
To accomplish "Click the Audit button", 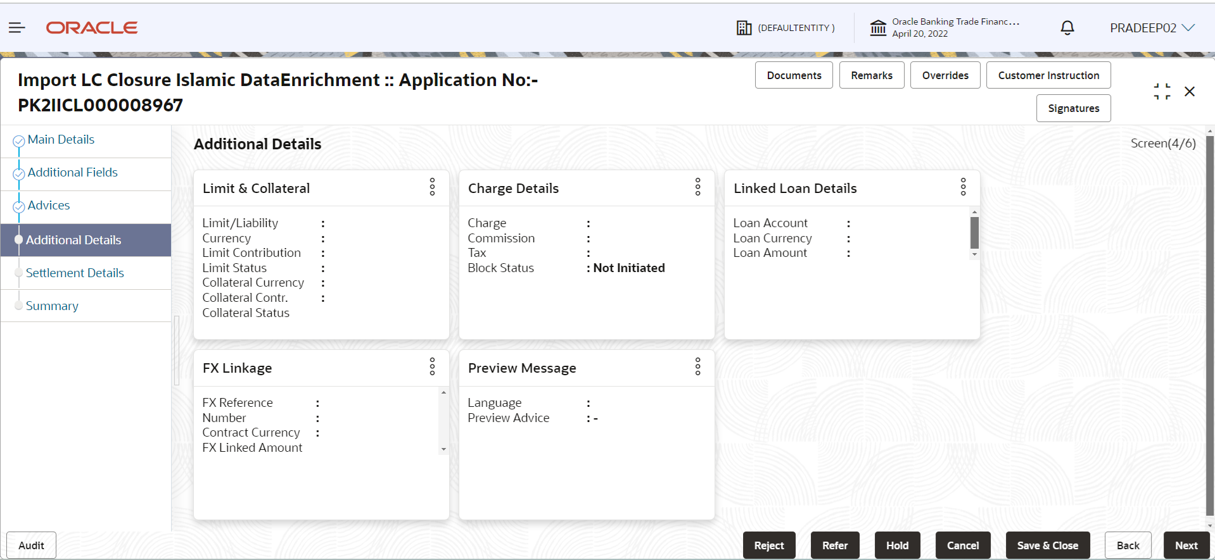I will (x=31, y=545).
